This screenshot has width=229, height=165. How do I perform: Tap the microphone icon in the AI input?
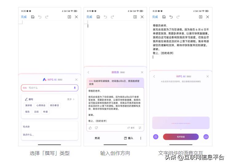point(75,88)
